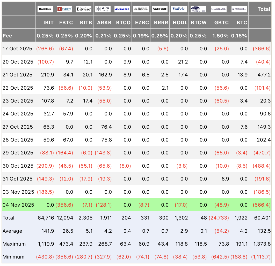The height and width of the screenshot is (266, 275).
Task: Select the Valkyrie logo
Action: (x=160, y=9)
